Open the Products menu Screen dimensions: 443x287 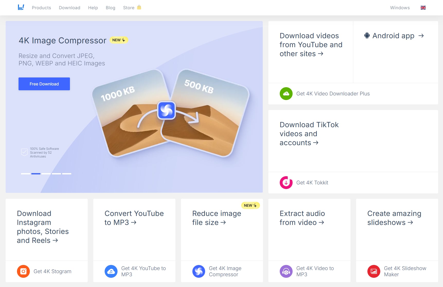tap(41, 8)
